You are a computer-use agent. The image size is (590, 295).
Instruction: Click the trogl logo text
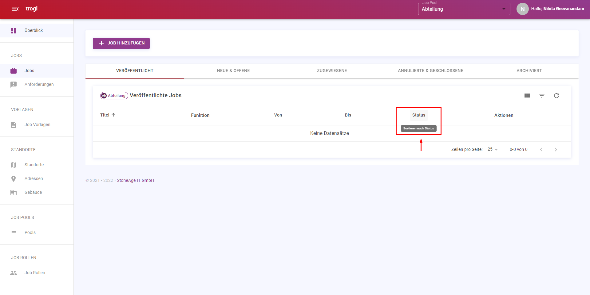[x=32, y=9]
